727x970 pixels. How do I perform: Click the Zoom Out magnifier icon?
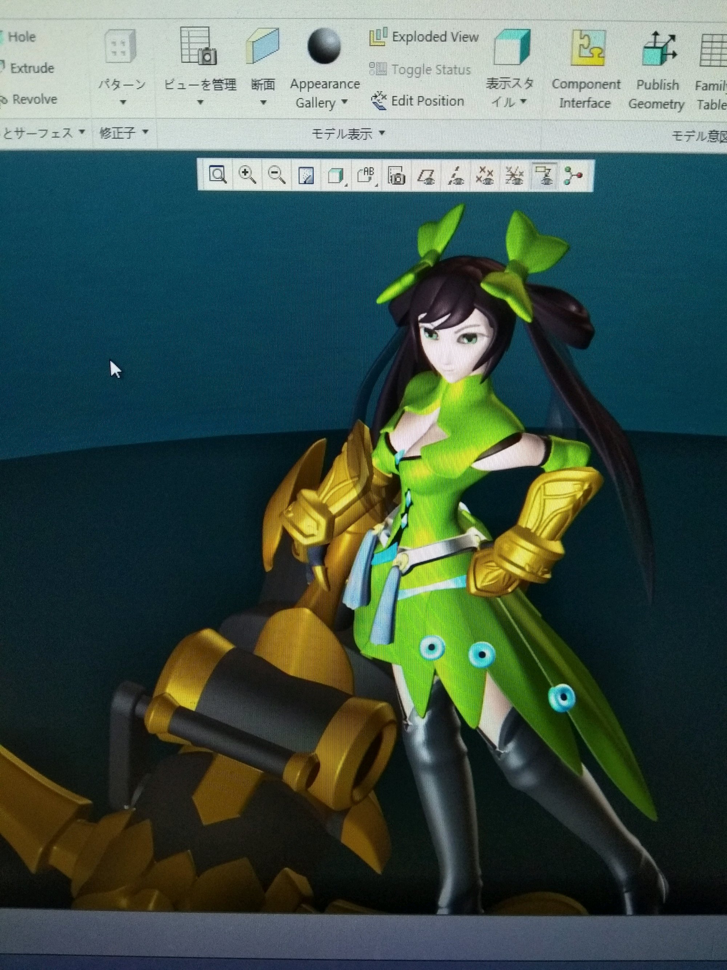[x=277, y=175]
